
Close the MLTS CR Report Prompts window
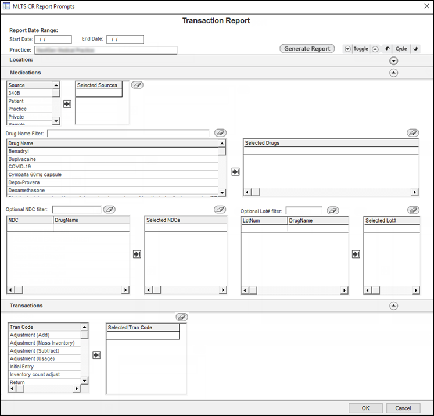point(427,6)
